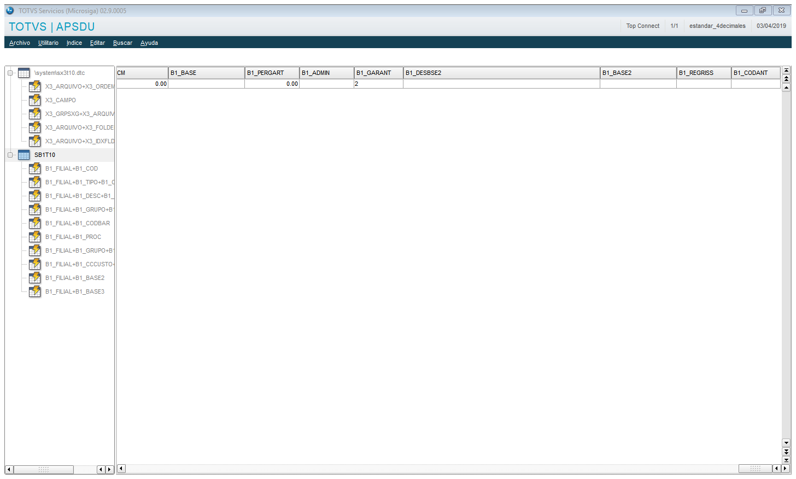Screen dimensions: 796x479
Task: Click B1_FILIAL+B1_GRUPO index icon just above B1_CODBAR
Action: pyautogui.click(x=35, y=209)
